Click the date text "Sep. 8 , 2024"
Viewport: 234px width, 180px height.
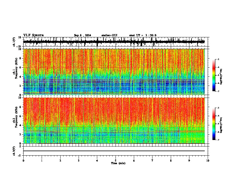(82, 35)
